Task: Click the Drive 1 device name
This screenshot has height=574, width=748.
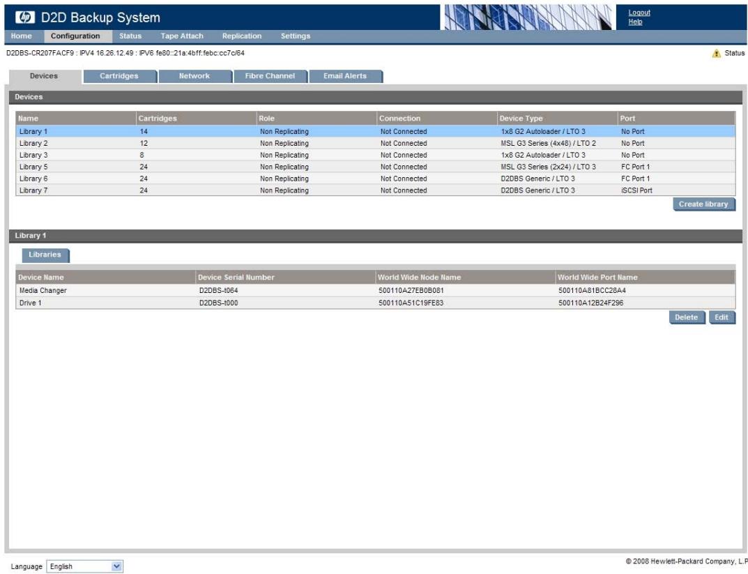Action: click(x=31, y=303)
